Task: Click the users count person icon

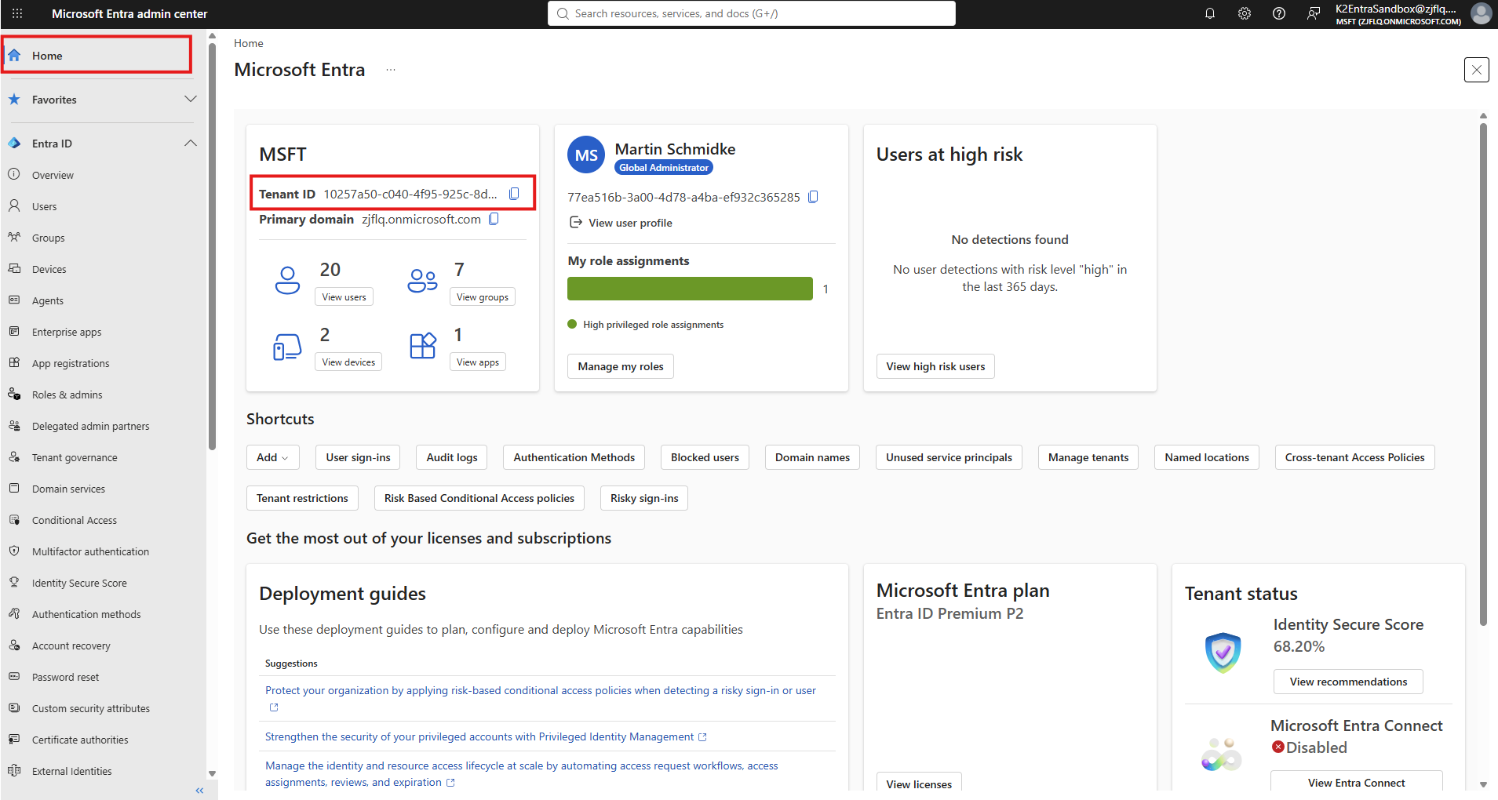Action: pyautogui.click(x=287, y=280)
